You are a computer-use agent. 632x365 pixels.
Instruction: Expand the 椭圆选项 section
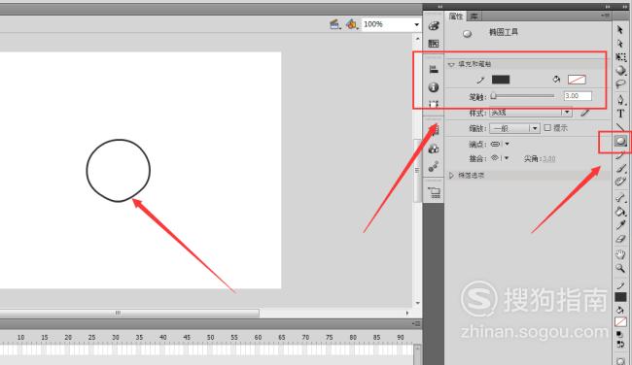pos(451,176)
